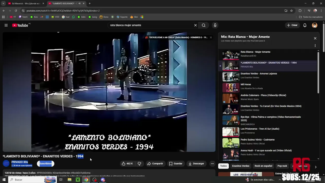This screenshot has height=183, width=325.
Task: Select the Todos filter chip
Action: [x=223, y=166]
